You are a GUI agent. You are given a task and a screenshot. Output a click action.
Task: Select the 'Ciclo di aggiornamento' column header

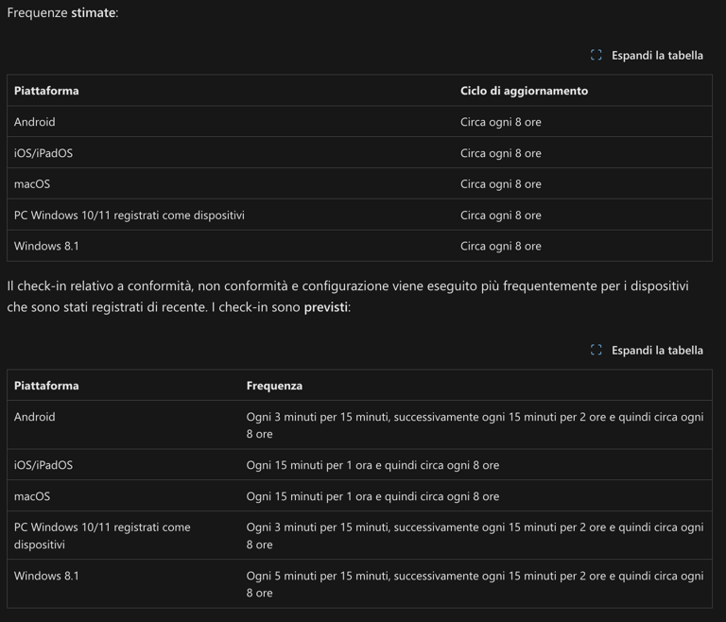click(x=524, y=91)
